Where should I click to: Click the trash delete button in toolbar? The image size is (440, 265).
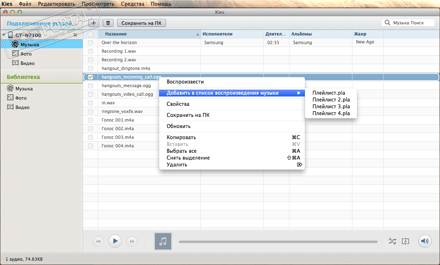[x=108, y=23]
